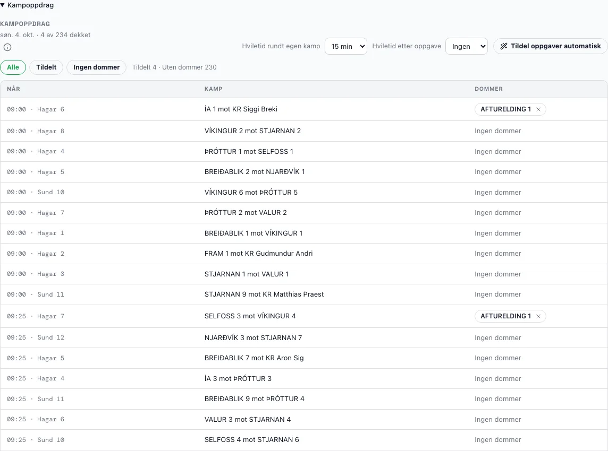Image resolution: width=608 pixels, height=451 pixels.
Task: Assign referee for ÞRÓTTUR 1 mot SELFOSS 1
Action: 498,152
